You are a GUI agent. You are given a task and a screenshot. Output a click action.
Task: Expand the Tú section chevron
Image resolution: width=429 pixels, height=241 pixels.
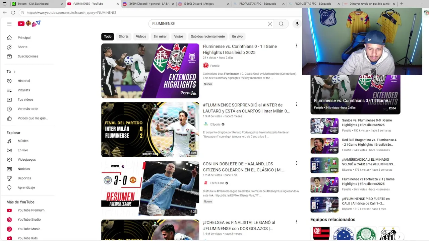tap(14, 72)
